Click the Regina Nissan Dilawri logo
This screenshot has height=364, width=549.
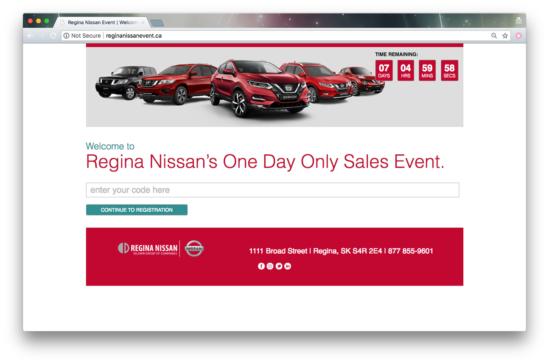(148, 249)
